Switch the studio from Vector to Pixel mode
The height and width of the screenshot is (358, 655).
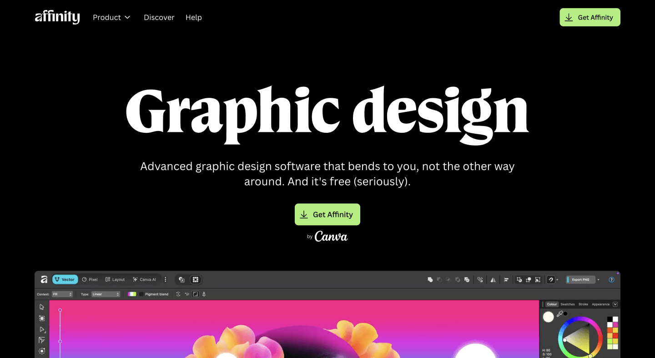coord(90,279)
